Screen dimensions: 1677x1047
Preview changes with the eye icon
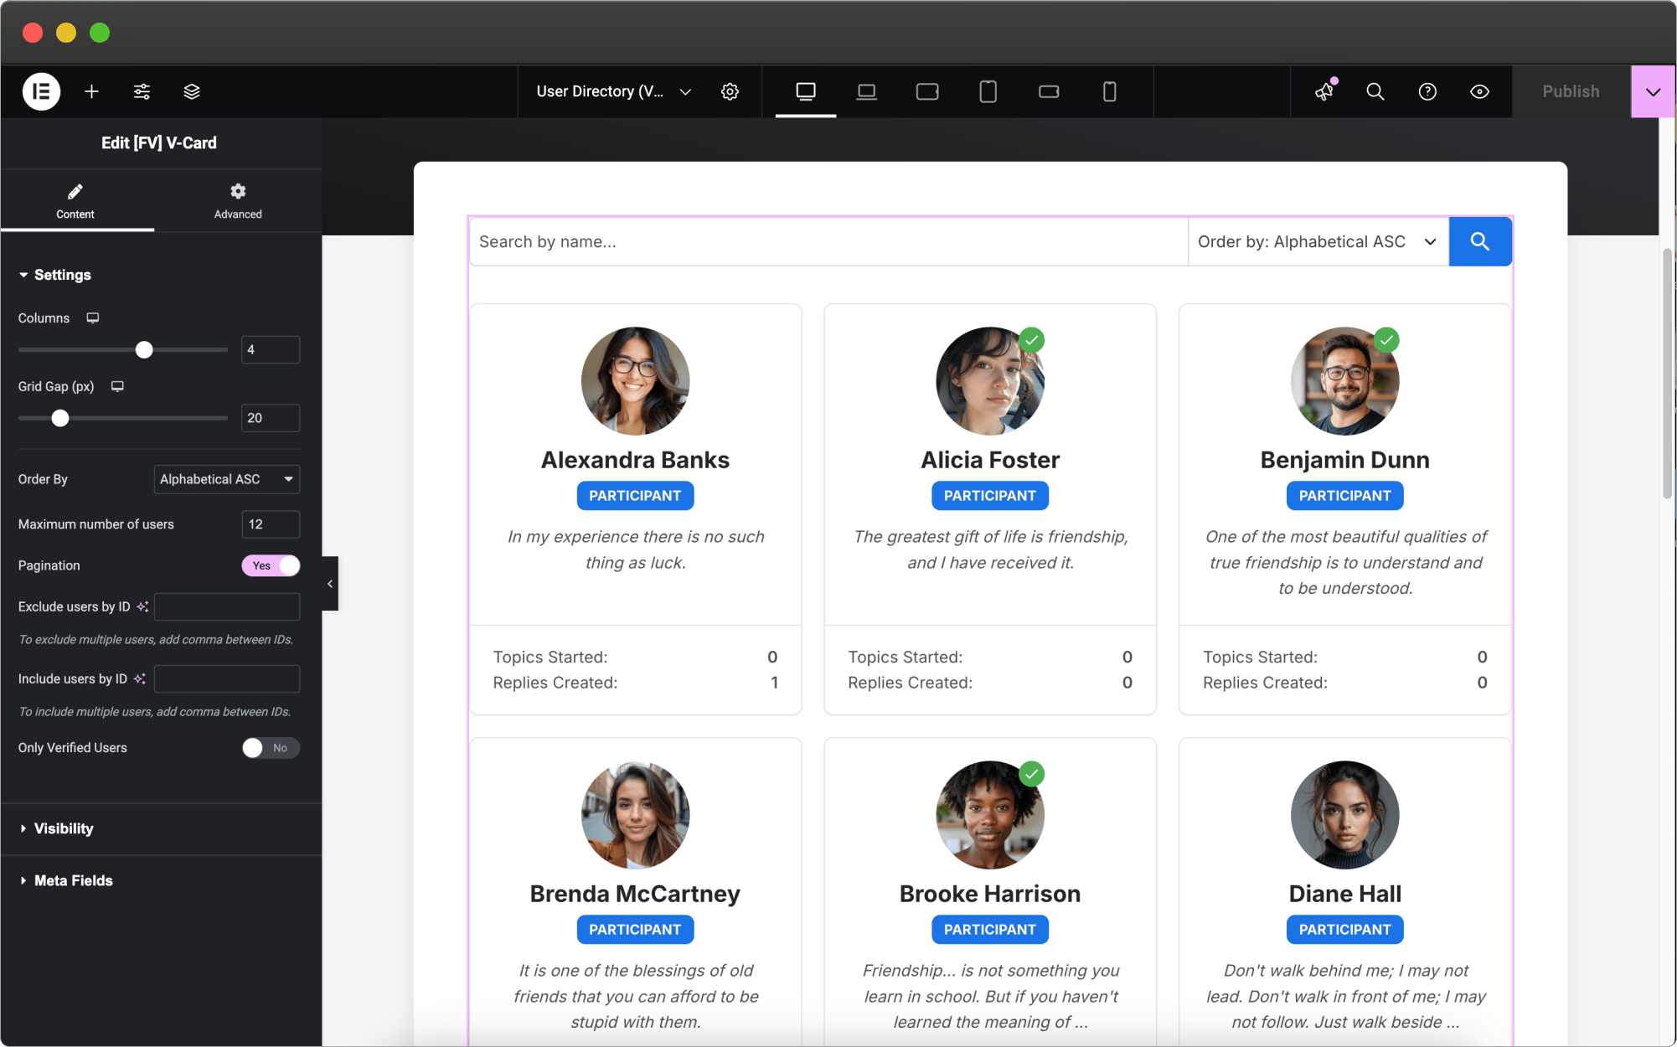(x=1480, y=91)
